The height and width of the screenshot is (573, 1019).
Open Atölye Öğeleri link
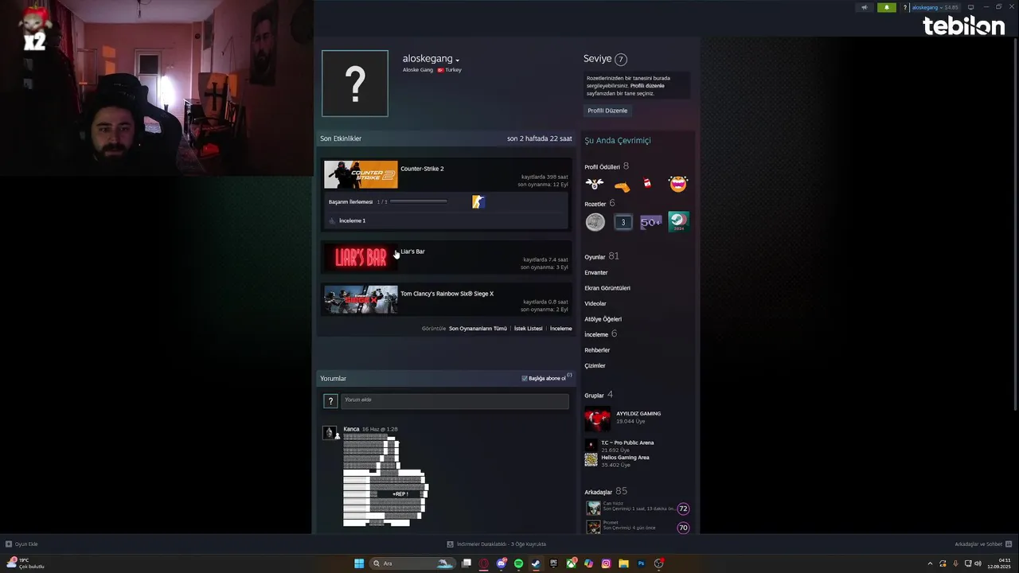pyautogui.click(x=603, y=319)
